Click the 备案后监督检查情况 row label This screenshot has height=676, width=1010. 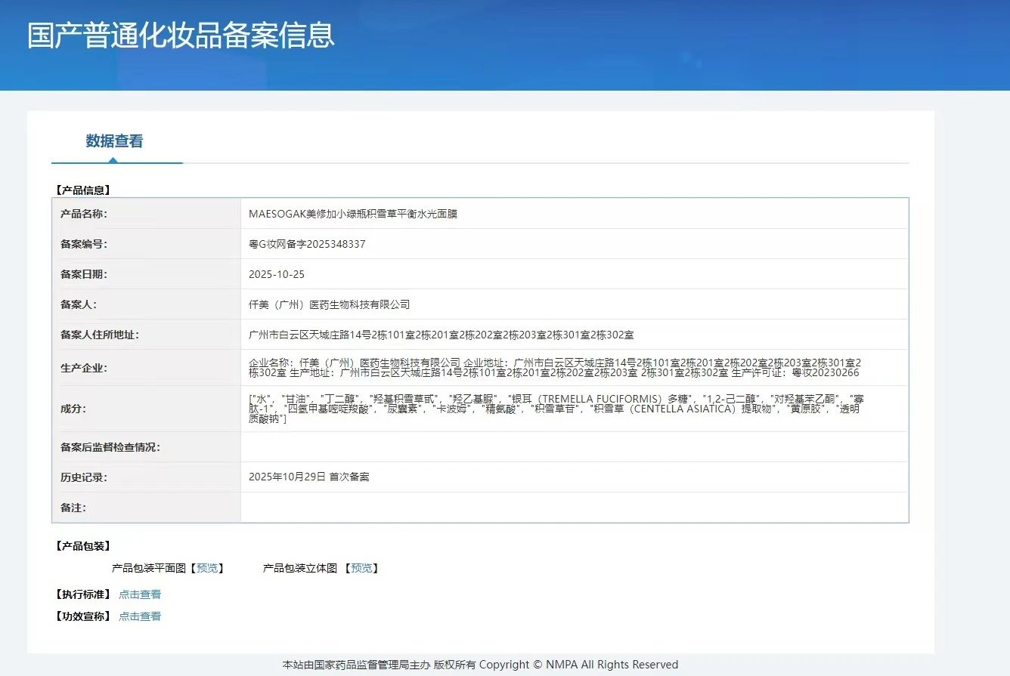pyautogui.click(x=110, y=447)
